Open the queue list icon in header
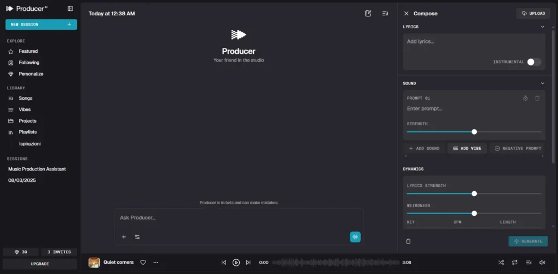This screenshot has width=558, height=274. [385, 14]
